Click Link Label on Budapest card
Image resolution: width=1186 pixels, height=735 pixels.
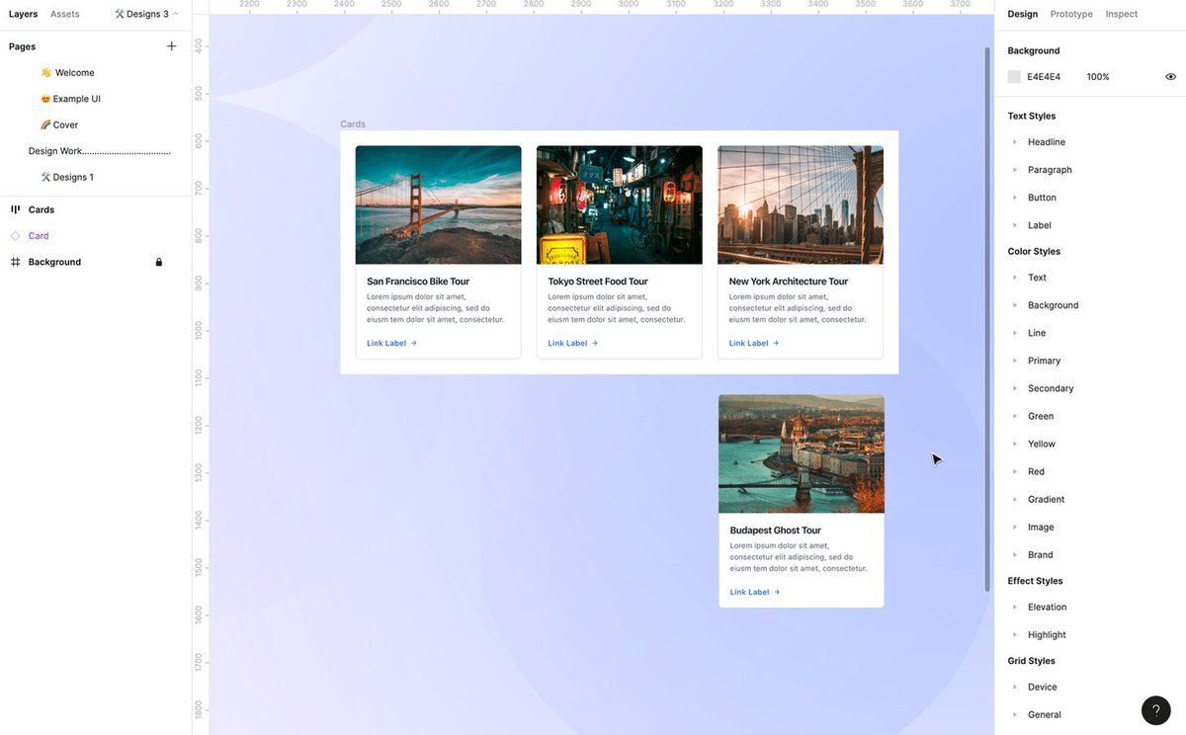click(750, 592)
